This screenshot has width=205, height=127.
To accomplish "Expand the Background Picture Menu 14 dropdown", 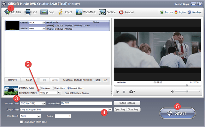I will (59, 93).
